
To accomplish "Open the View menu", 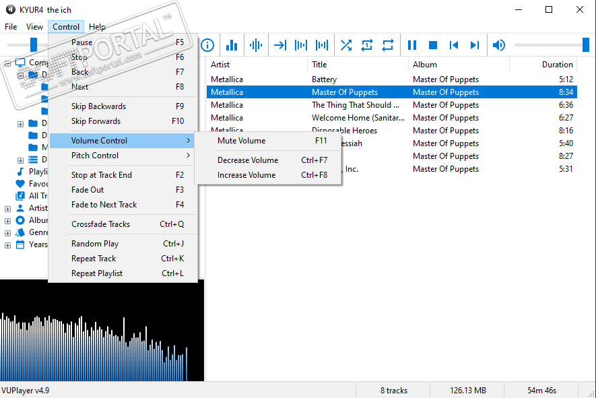I will [x=34, y=27].
